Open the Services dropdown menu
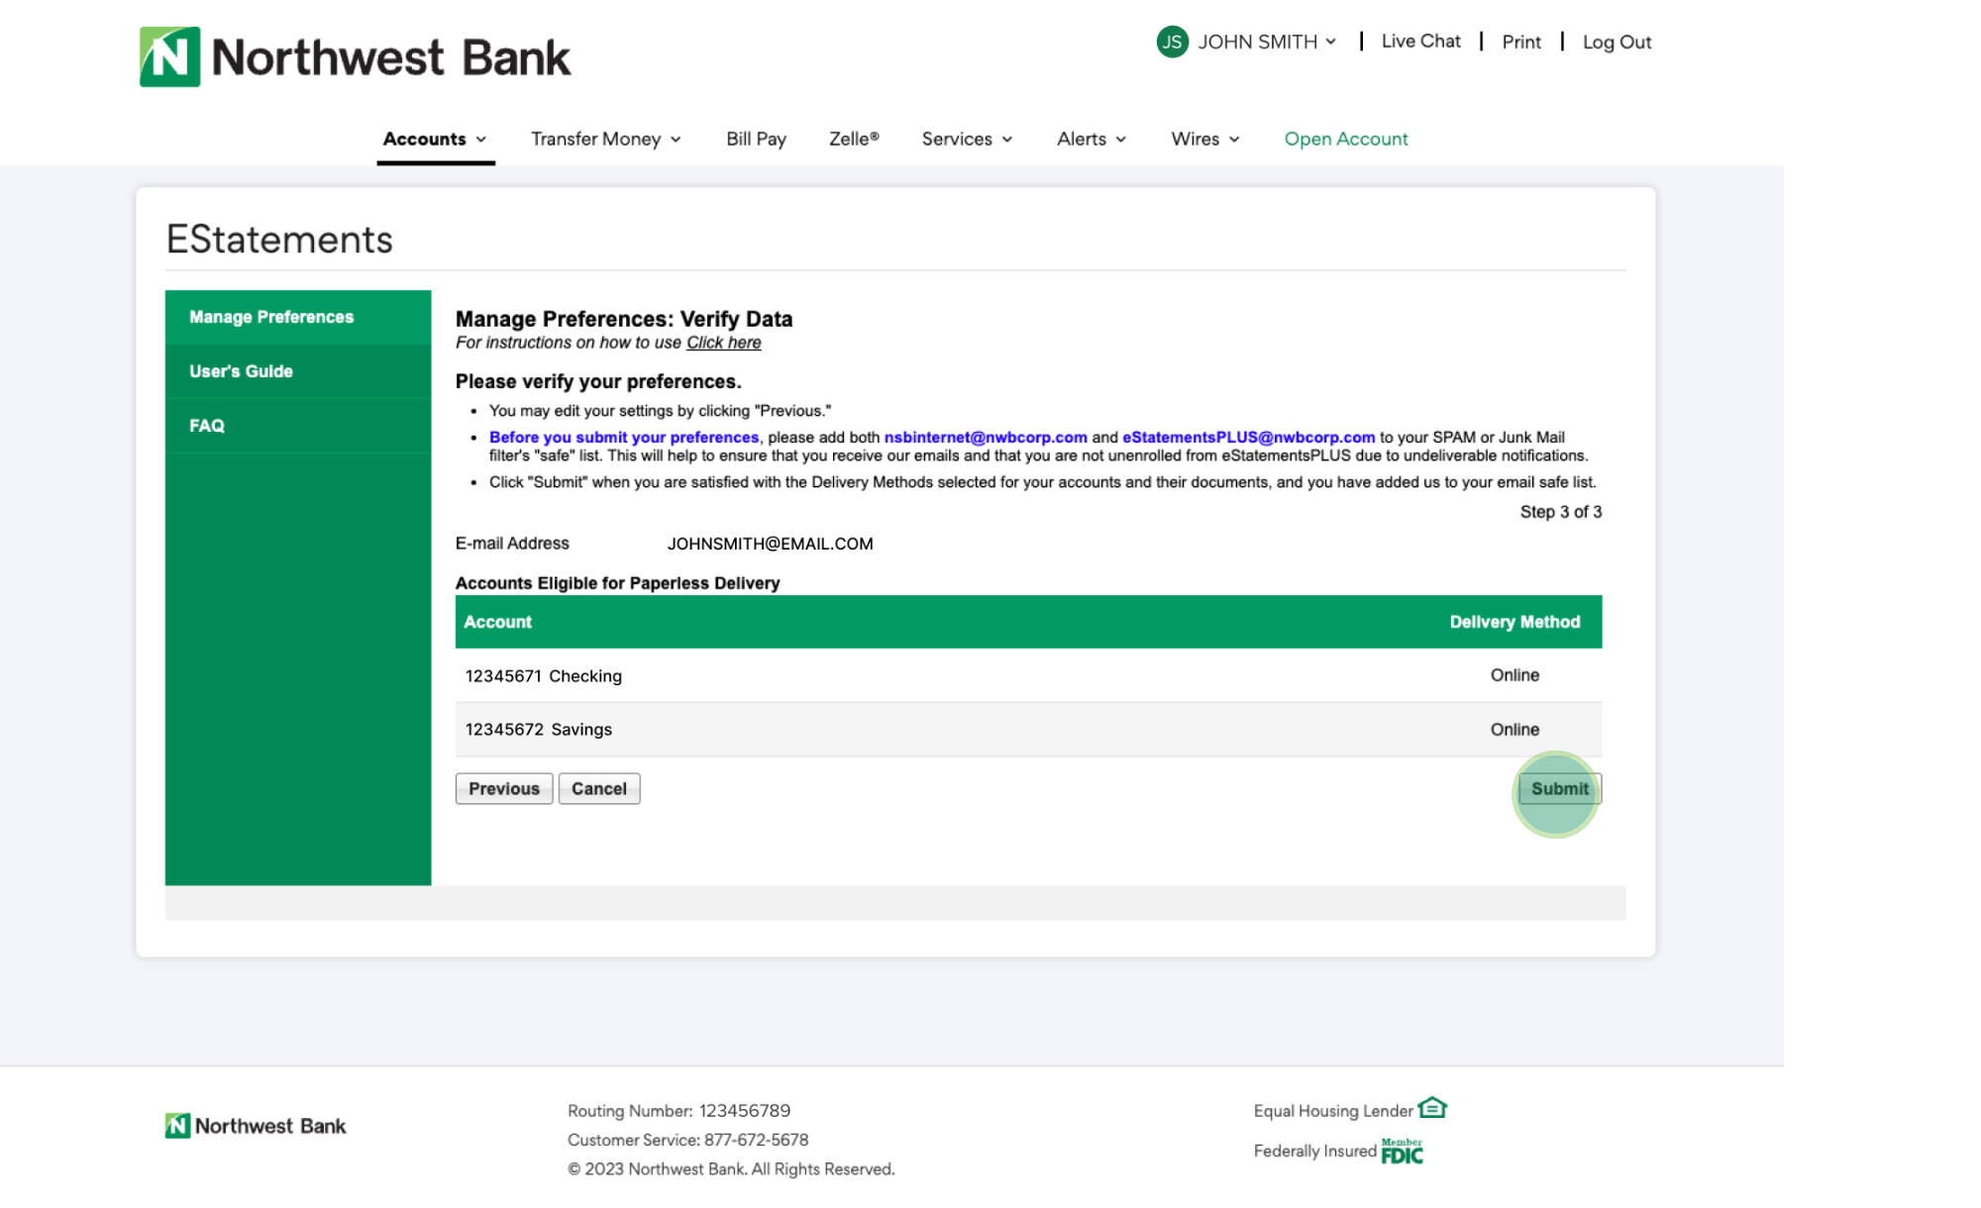This screenshot has width=1981, height=1208. click(967, 139)
